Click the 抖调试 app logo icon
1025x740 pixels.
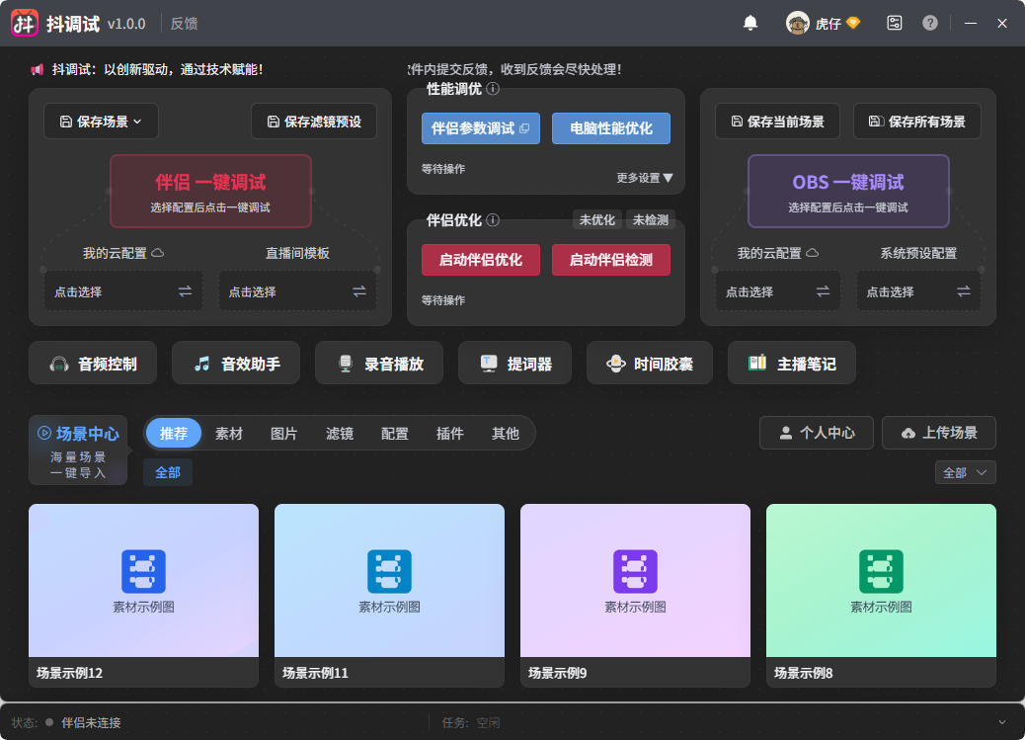click(24, 24)
